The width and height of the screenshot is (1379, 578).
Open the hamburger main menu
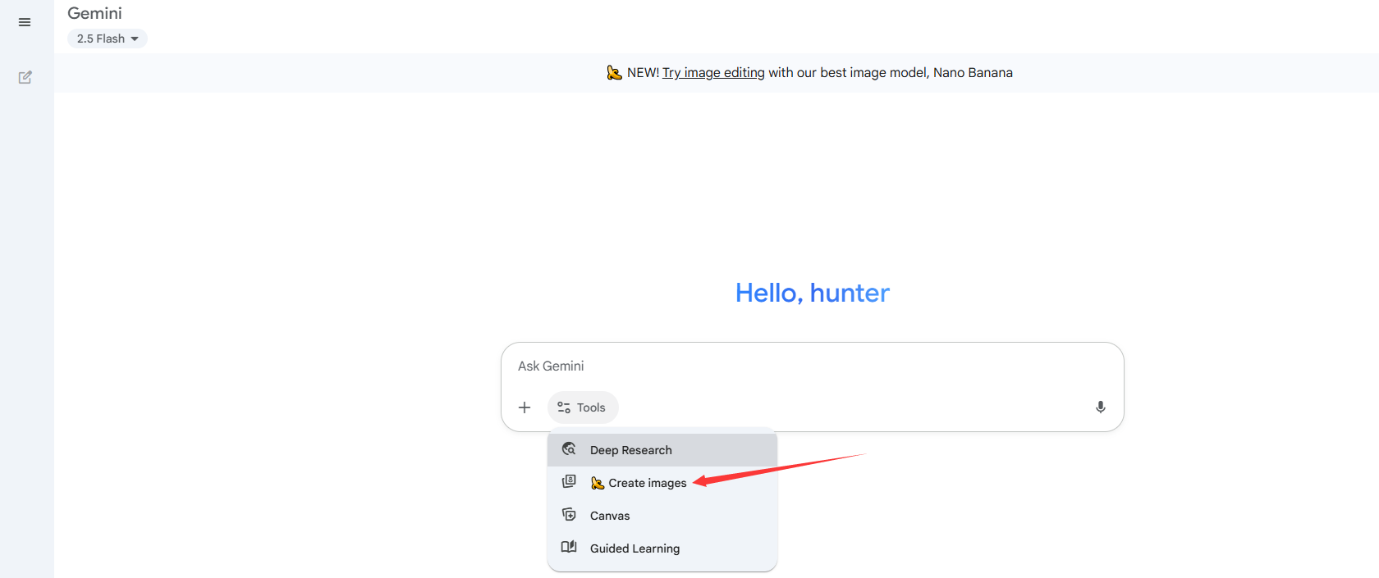(x=25, y=22)
